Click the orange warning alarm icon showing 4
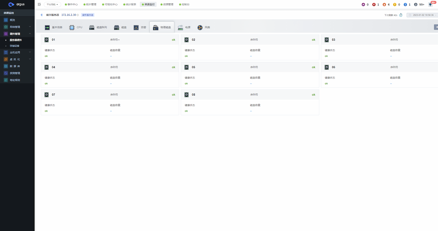The image size is (438, 231). point(384,4)
